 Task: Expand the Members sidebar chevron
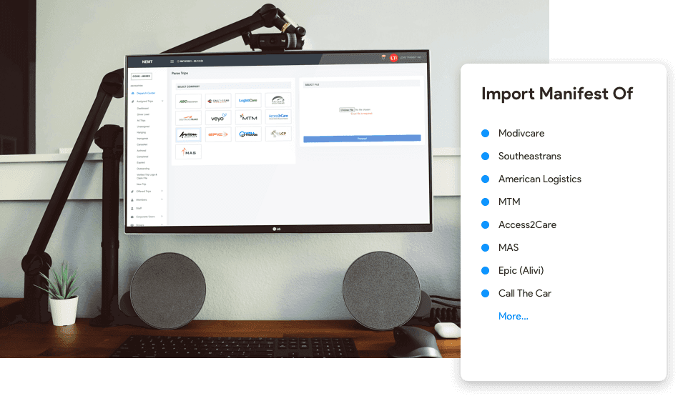[x=162, y=199]
